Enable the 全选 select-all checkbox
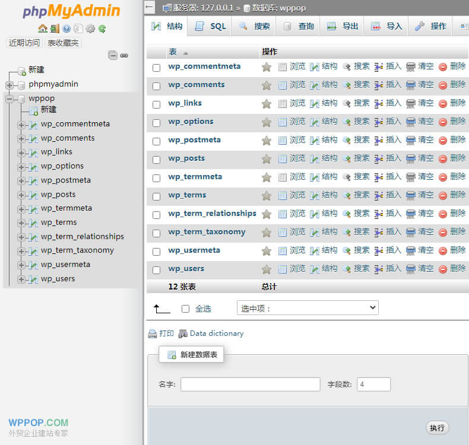This screenshot has height=445, width=469. [185, 309]
